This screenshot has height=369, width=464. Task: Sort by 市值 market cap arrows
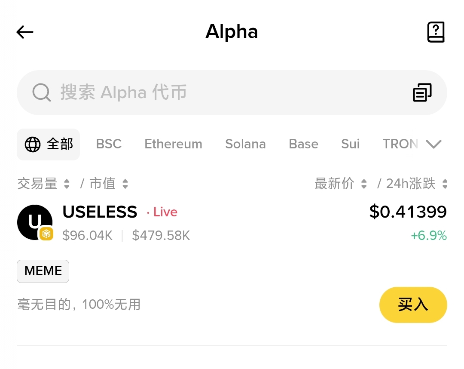[x=125, y=184]
